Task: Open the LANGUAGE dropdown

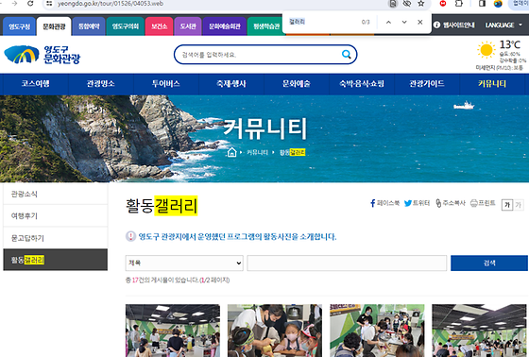Action: 503,25
